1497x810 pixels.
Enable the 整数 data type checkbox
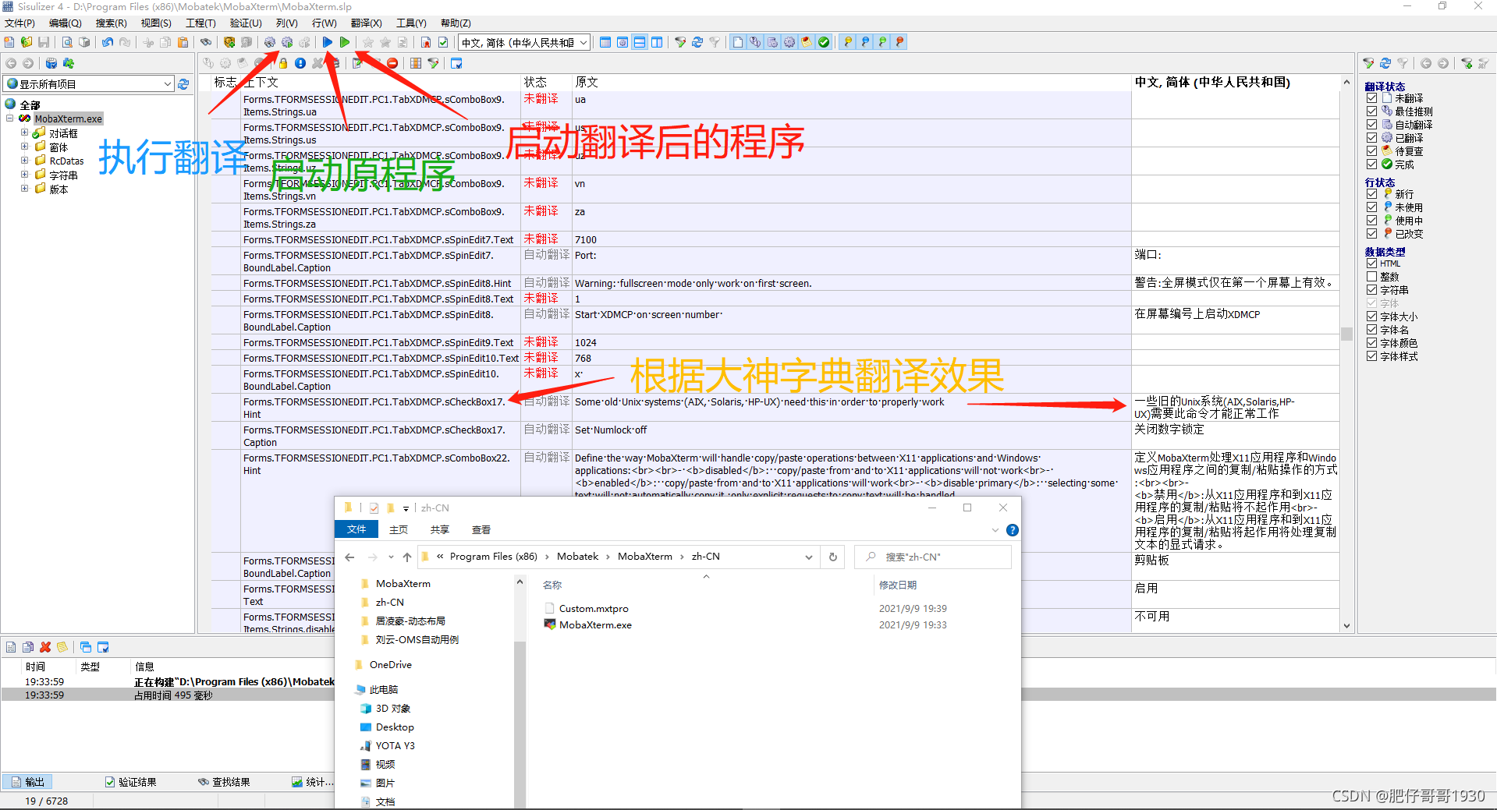click(1371, 277)
